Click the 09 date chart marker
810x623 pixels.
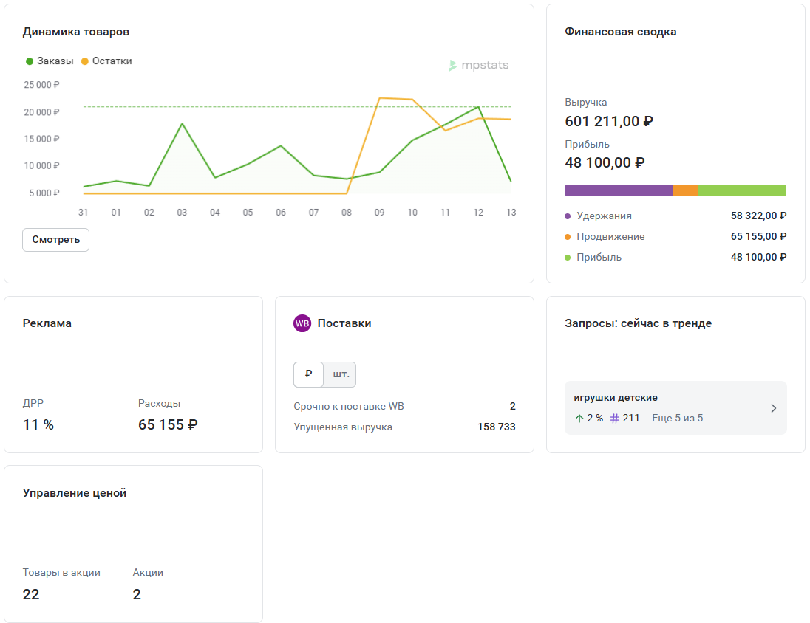point(379,213)
